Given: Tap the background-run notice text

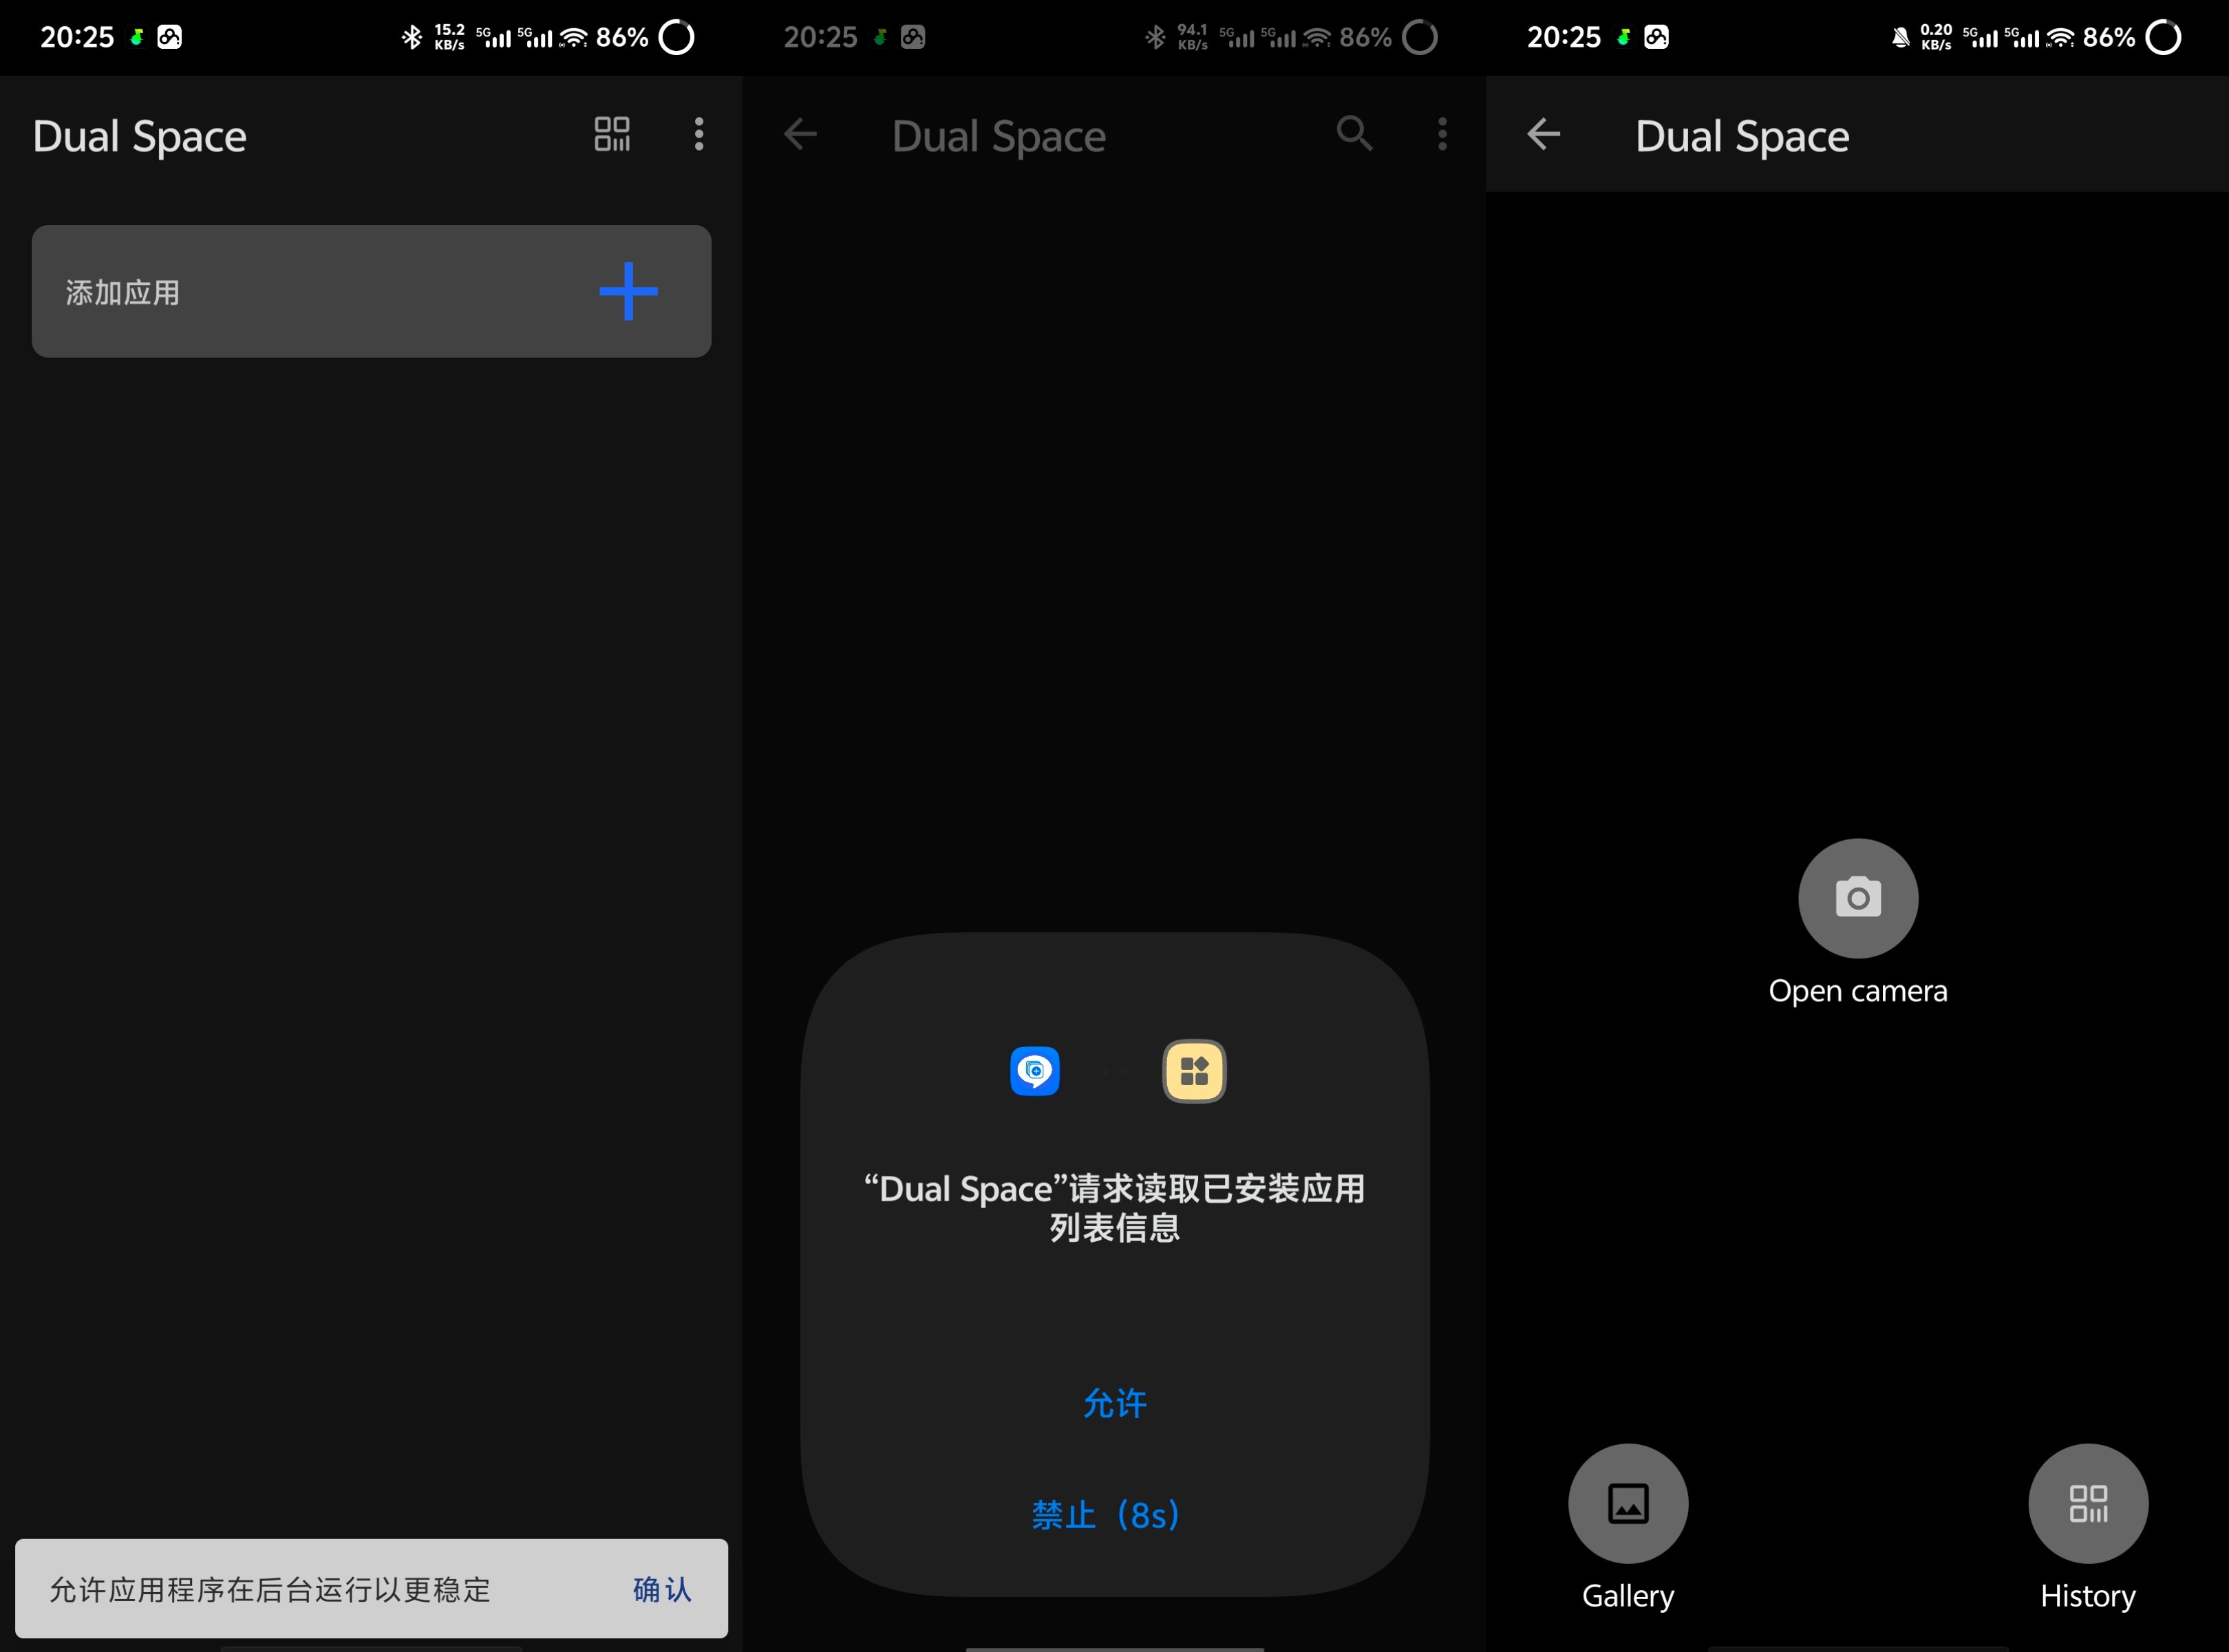Looking at the screenshot, I should click(x=270, y=1589).
